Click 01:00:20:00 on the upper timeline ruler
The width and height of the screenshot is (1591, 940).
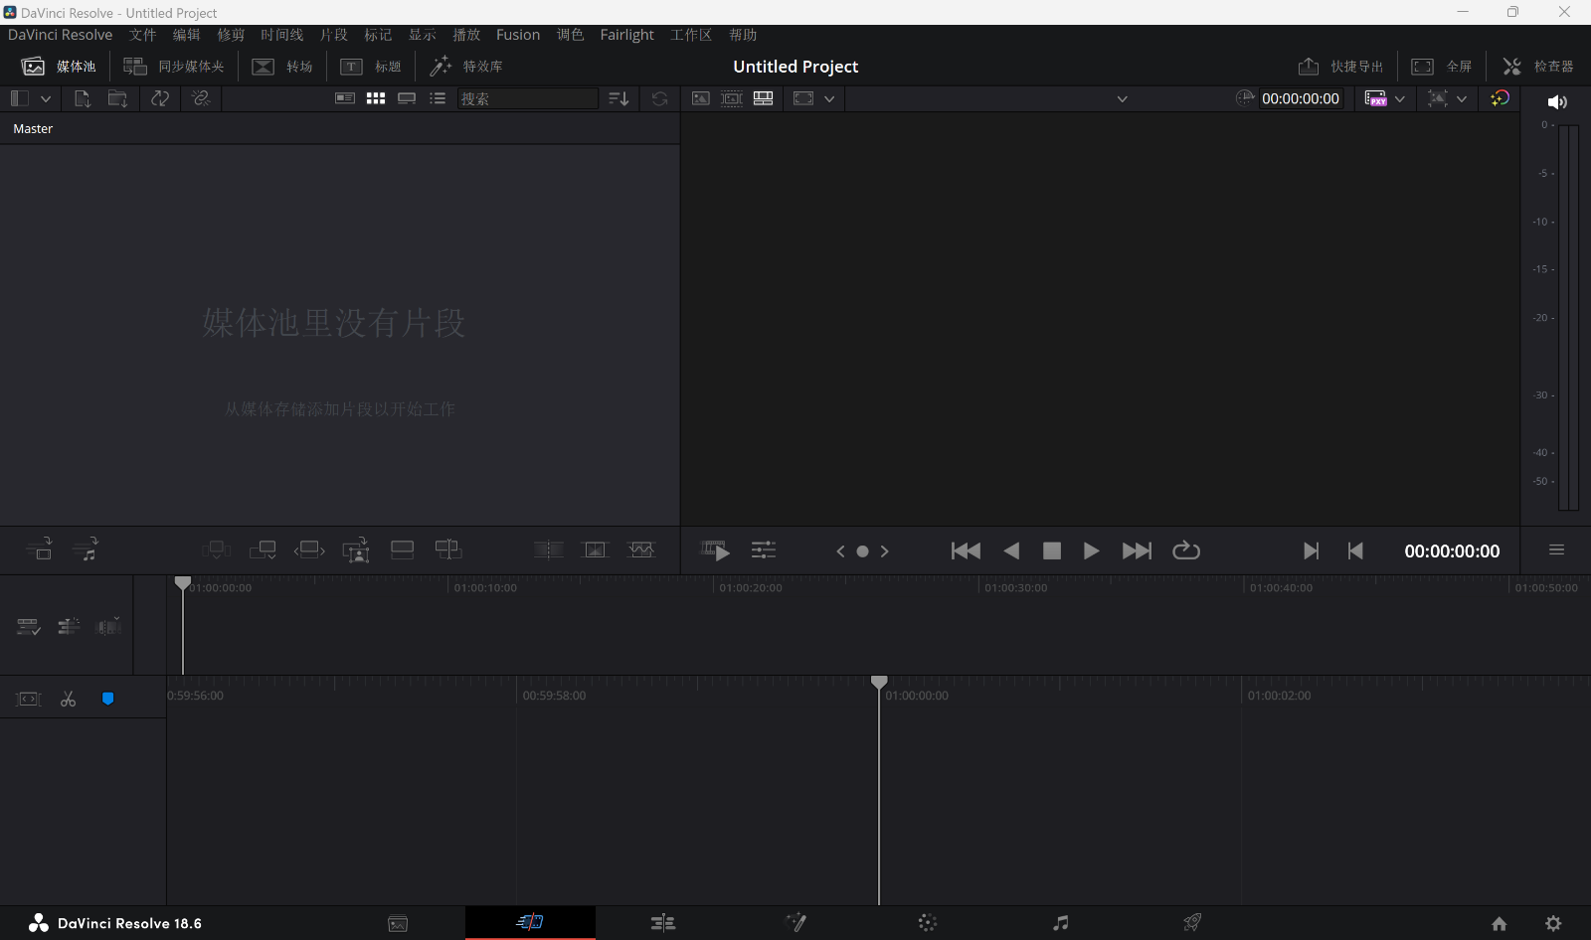(x=750, y=588)
